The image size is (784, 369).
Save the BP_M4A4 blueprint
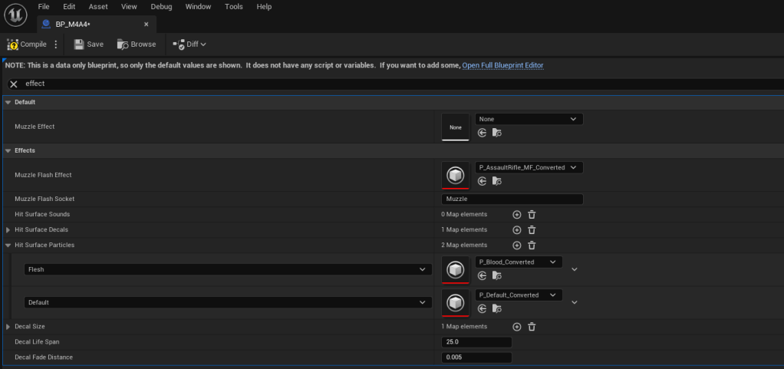(x=88, y=44)
